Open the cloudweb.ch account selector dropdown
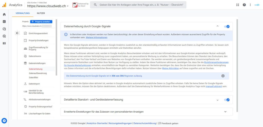Image resolution: width=263 pixels, height=127 pixels. [x=48, y=6]
